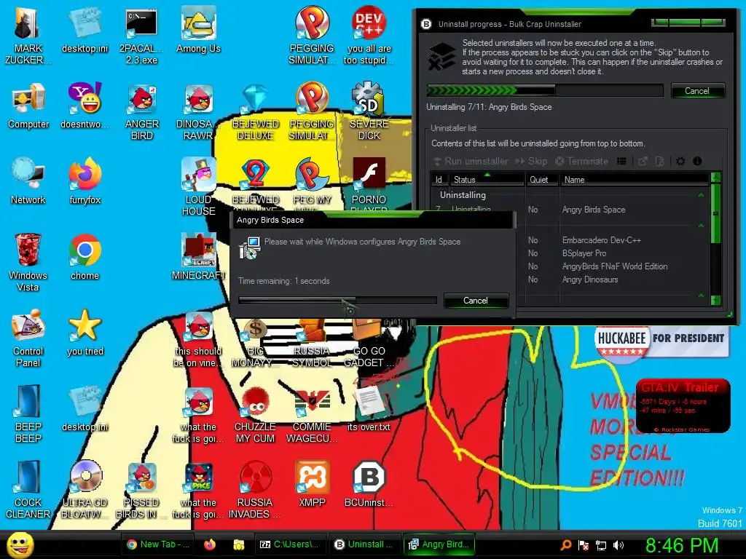Image resolution: width=746 pixels, height=559 pixels.
Task: Select the you tried star icon
Action: coord(85,333)
